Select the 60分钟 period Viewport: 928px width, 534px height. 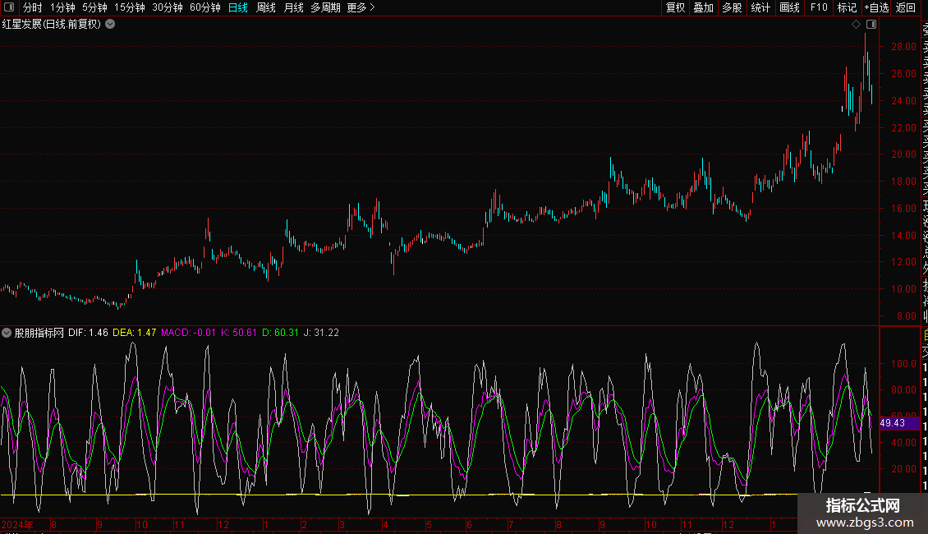(205, 7)
